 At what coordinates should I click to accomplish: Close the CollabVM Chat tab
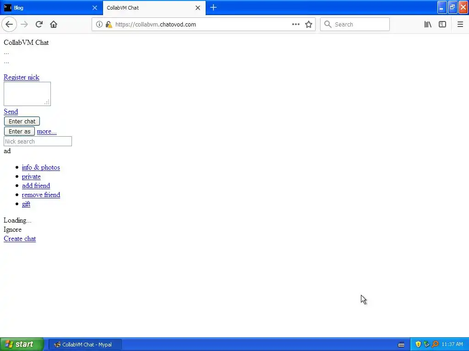tap(198, 8)
